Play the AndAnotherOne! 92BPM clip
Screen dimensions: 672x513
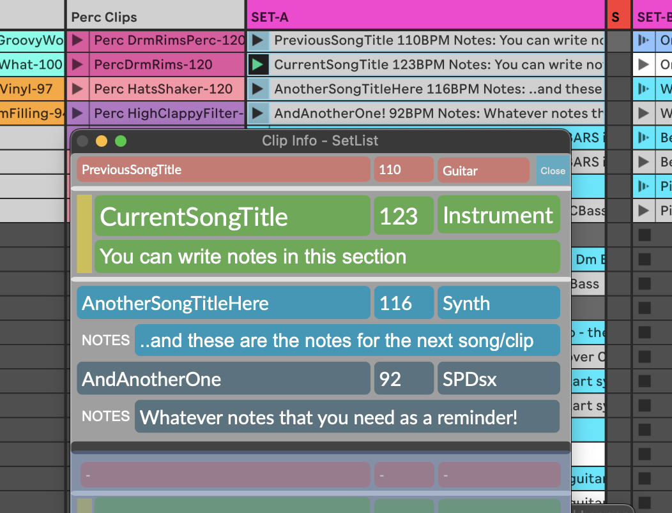coord(258,114)
